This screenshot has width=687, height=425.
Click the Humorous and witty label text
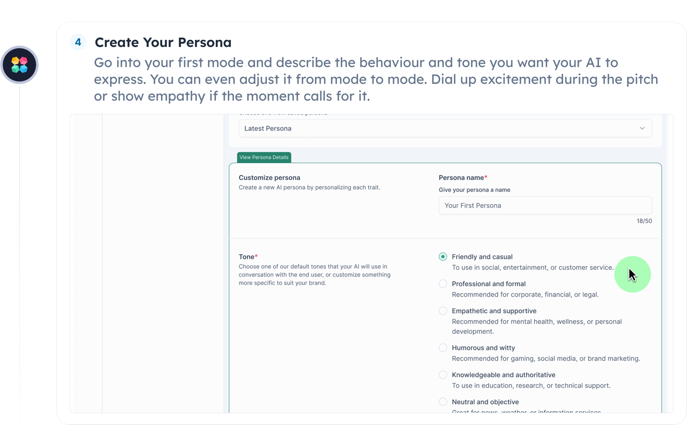[x=483, y=348]
